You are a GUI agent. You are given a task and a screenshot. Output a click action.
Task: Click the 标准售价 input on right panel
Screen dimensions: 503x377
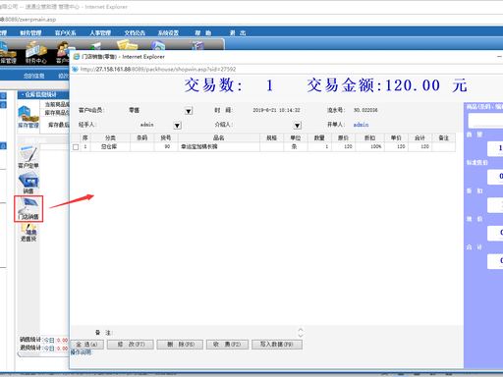click(x=495, y=177)
